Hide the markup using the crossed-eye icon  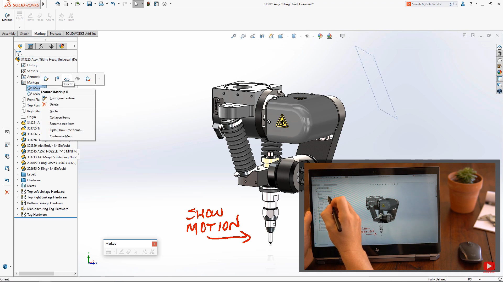(x=78, y=79)
